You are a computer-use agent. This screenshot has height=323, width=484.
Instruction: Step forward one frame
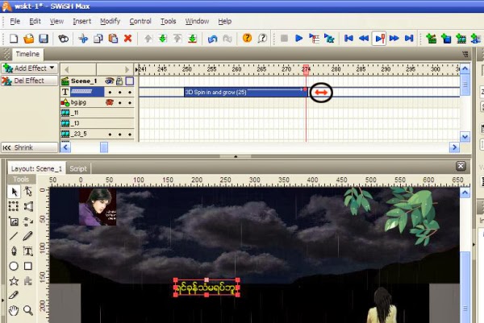tap(394, 38)
